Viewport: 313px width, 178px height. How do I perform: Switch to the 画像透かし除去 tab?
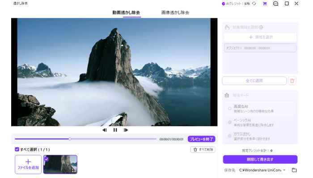click(175, 12)
